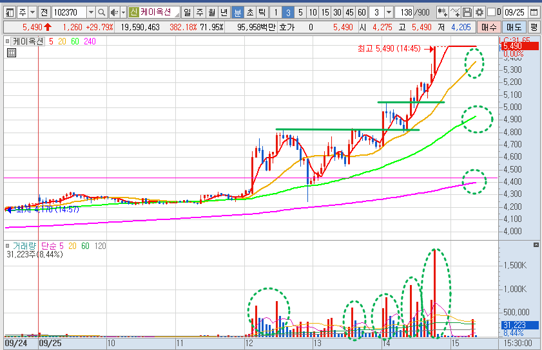Select the 45 minute interval tab

tap(349, 13)
